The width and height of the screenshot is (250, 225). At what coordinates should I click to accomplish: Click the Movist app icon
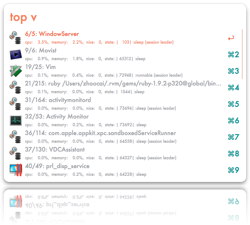coord(15,54)
